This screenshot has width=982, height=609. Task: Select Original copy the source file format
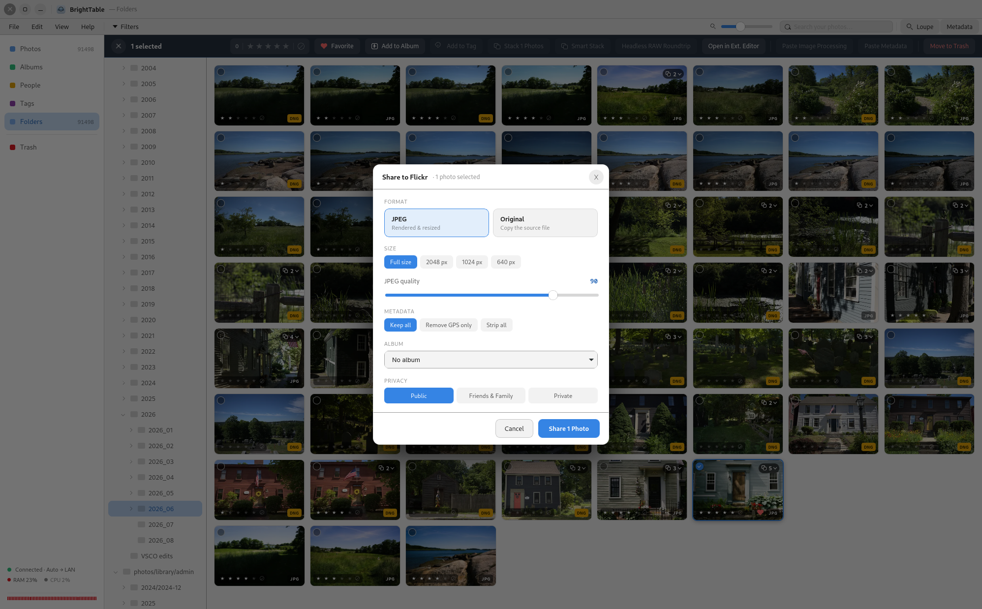[545, 223]
